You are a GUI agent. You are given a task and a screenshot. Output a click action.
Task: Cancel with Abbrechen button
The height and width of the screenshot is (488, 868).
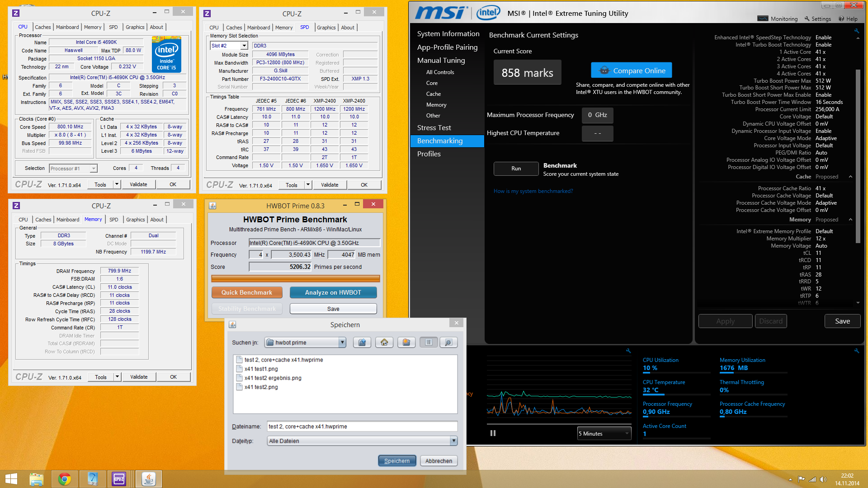pos(439,461)
